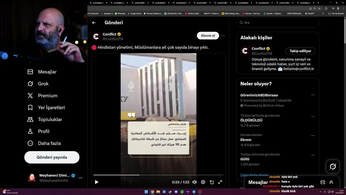Open the WhatsApp bookmark

[120, 13]
